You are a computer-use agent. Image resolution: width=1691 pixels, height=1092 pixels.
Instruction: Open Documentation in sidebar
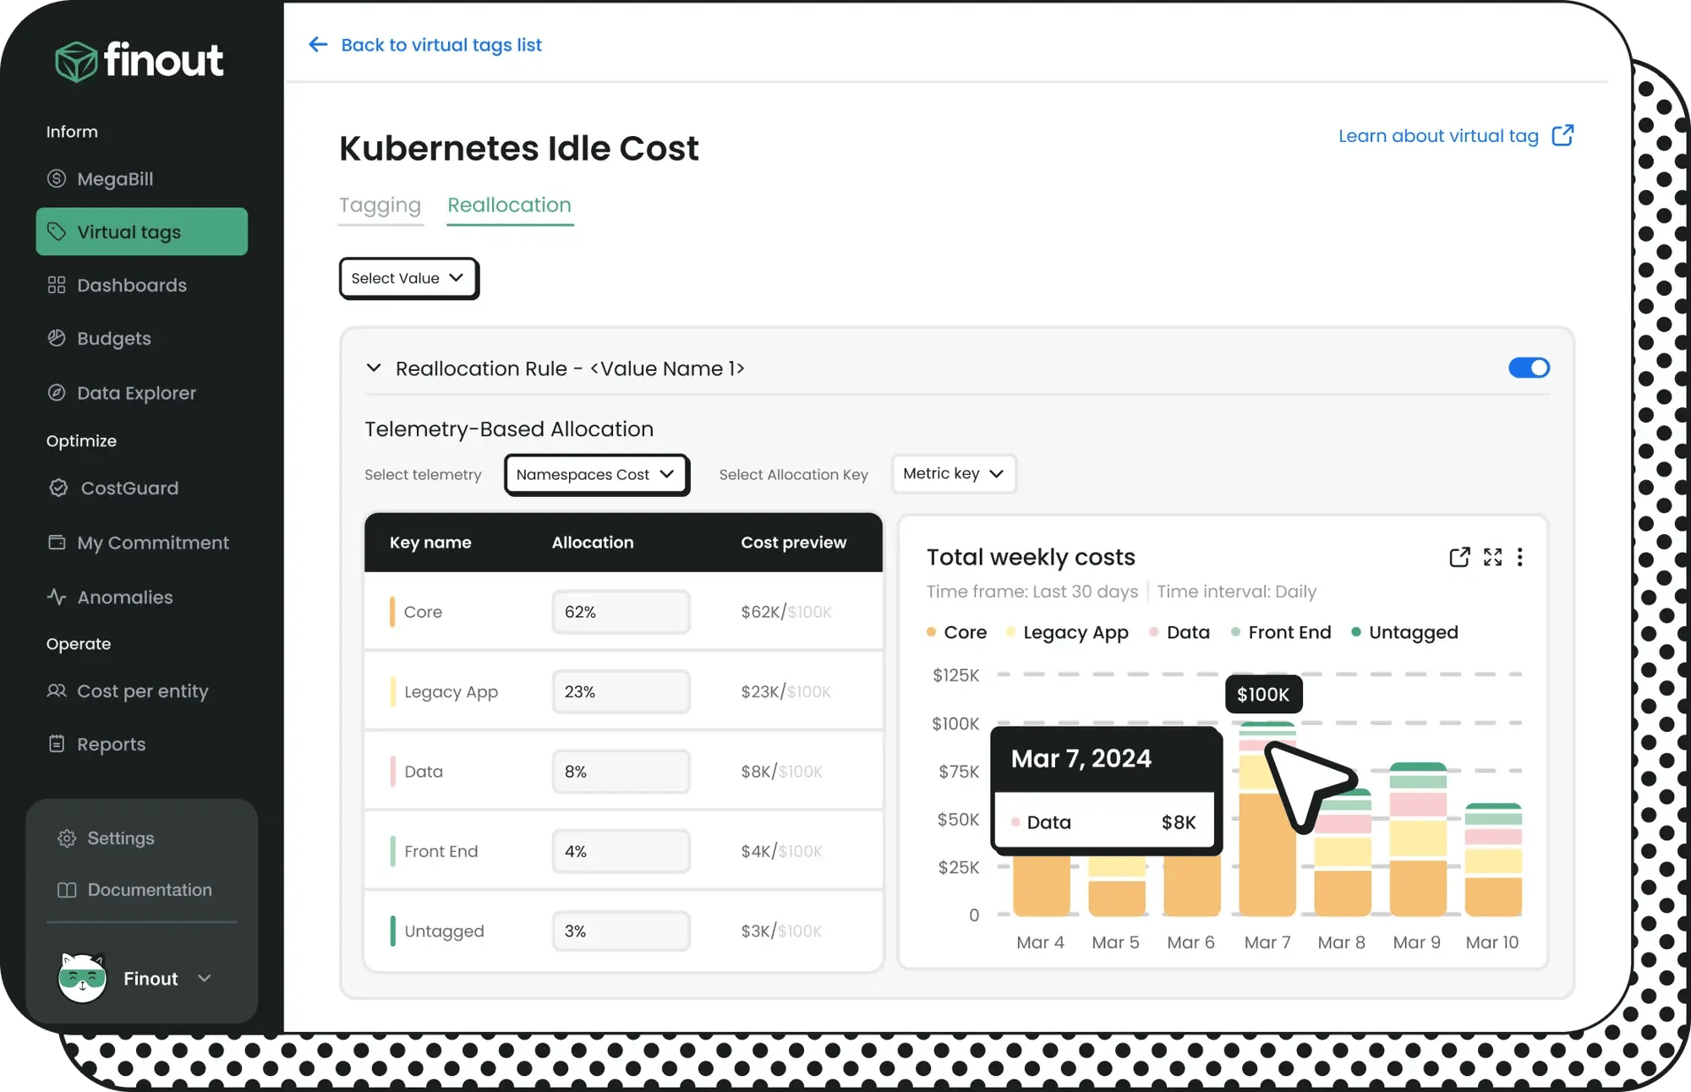pyautogui.click(x=150, y=890)
